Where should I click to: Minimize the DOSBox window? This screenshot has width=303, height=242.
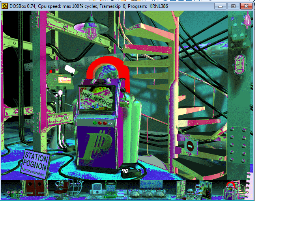tap(220, 6)
